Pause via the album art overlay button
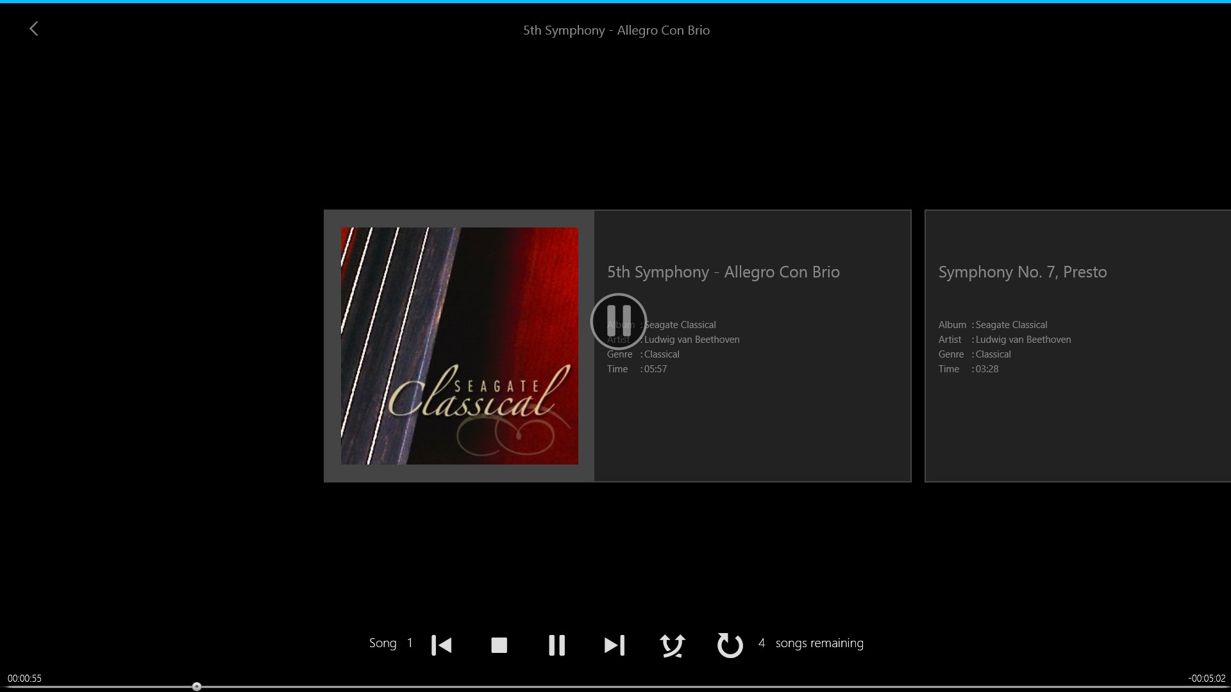This screenshot has width=1231, height=692. 618,321
